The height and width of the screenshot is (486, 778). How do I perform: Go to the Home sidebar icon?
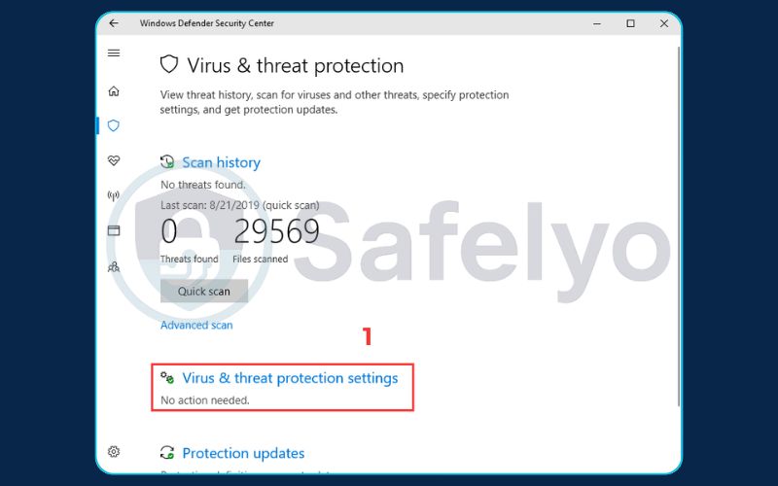pyautogui.click(x=114, y=91)
